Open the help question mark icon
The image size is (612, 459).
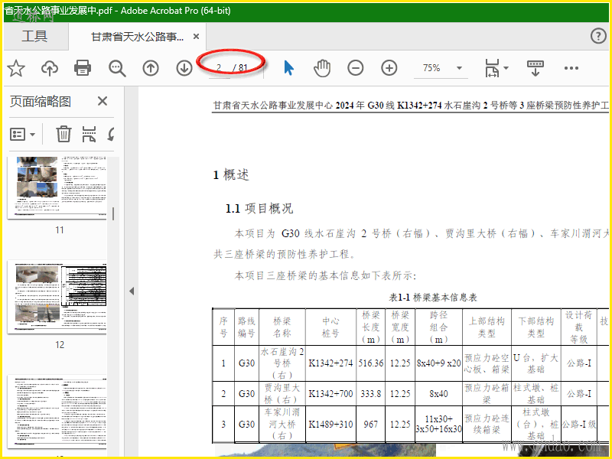(x=598, y=36)
